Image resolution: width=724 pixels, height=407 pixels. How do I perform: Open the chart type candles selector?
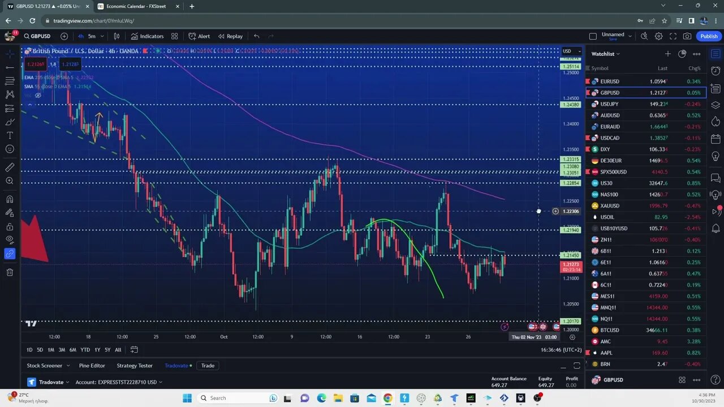pos(117,36)
